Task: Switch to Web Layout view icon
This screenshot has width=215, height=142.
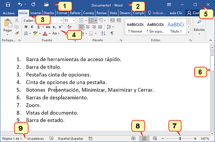Action: [155, 139]
